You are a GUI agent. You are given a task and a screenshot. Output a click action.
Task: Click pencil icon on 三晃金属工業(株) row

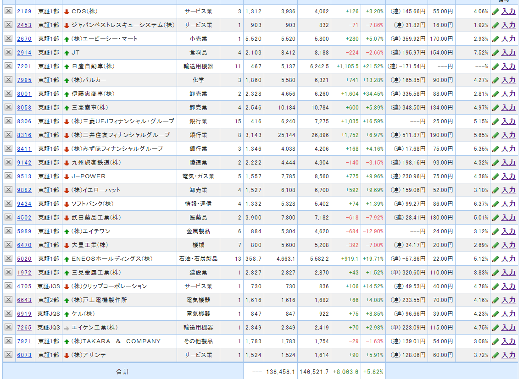(495, 273)
